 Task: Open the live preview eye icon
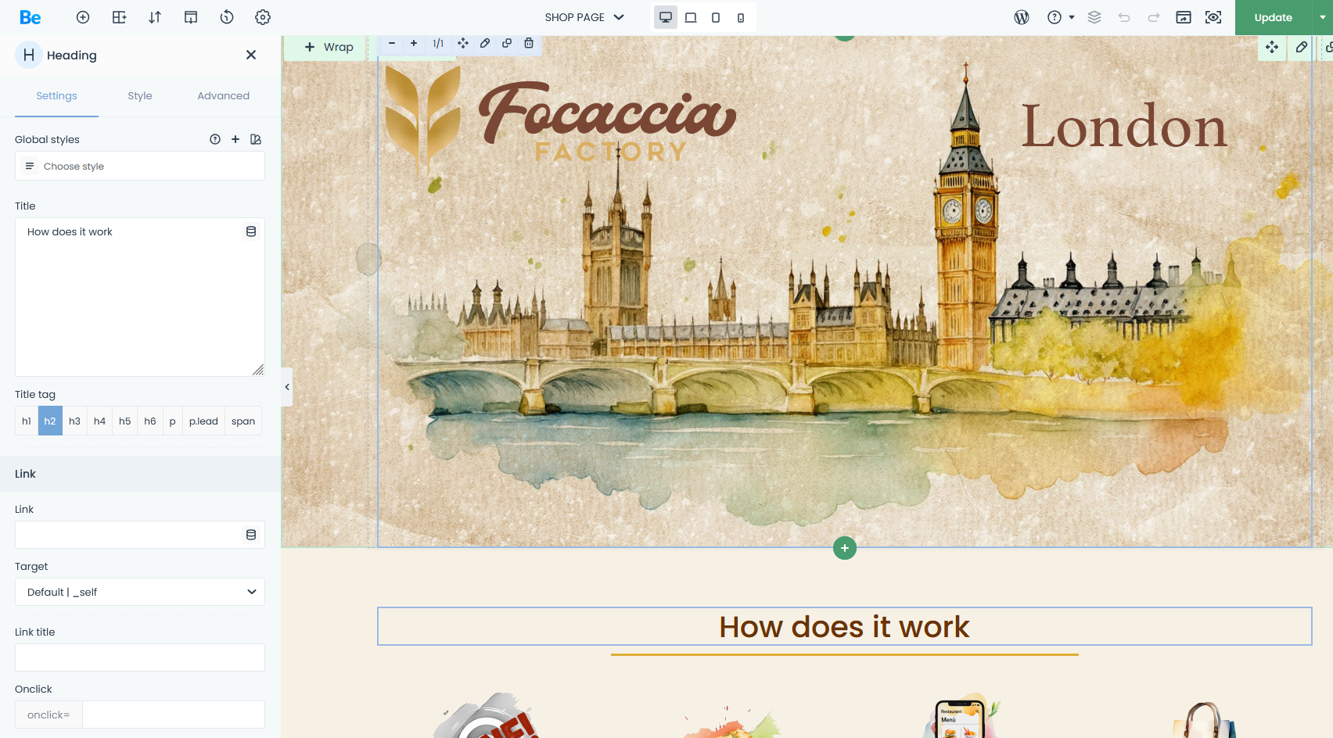point(1213,17)
